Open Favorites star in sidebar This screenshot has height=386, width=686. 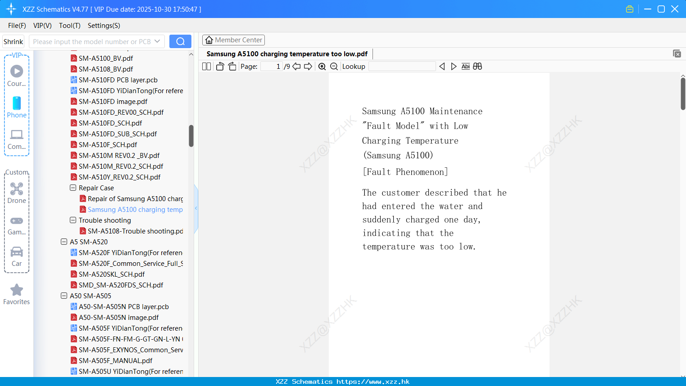click(17, 294)
